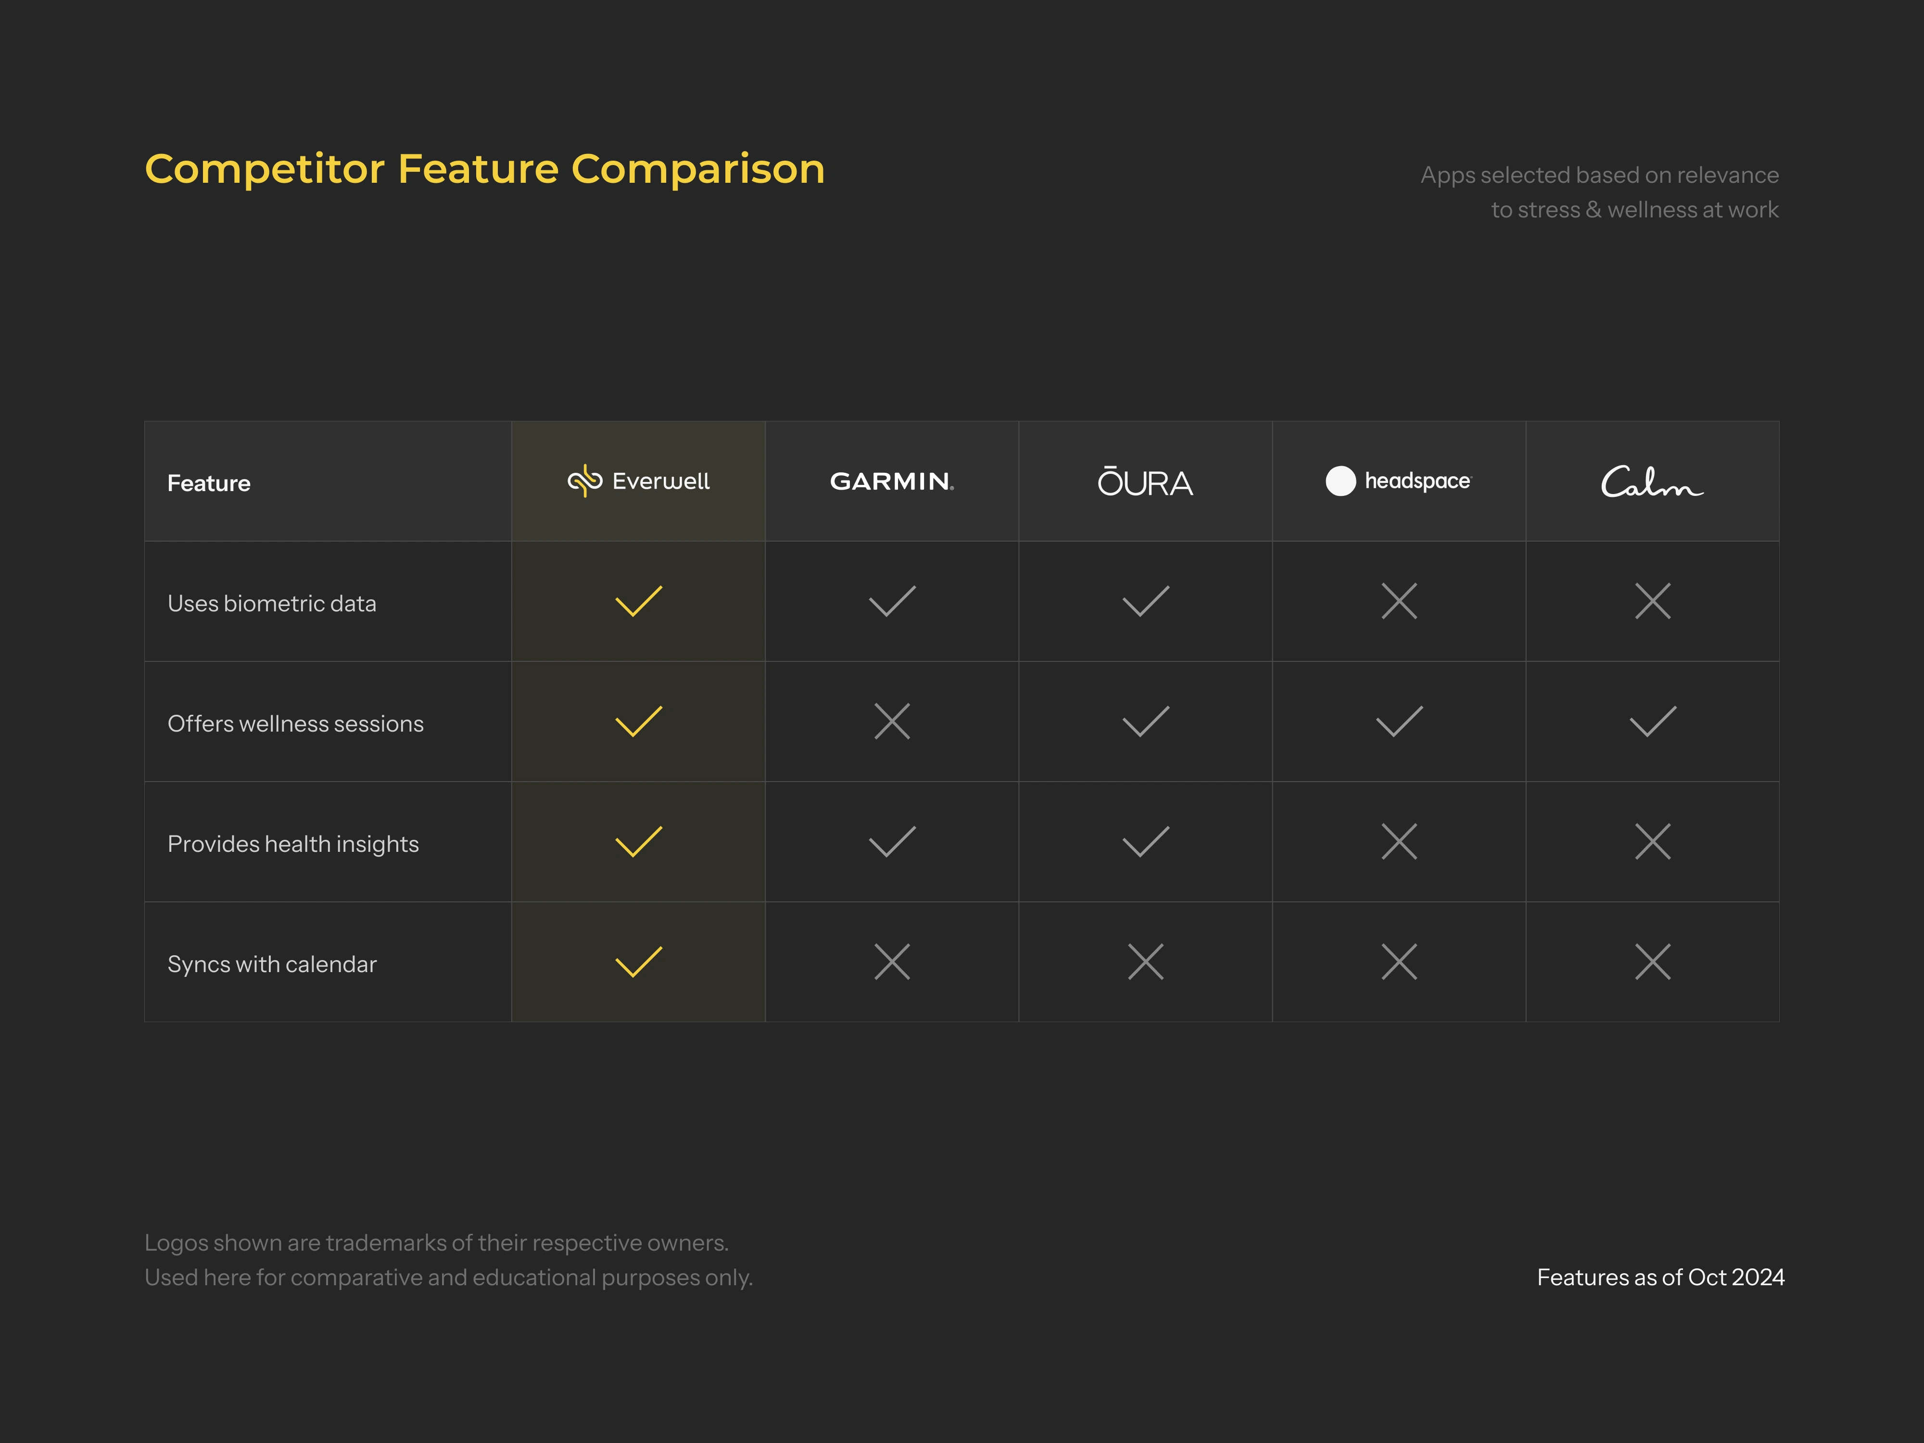This screenshot has height=1443, width=1924.
Task: Click the Competitor Feature Comparison title
Action: coord(484,169)
